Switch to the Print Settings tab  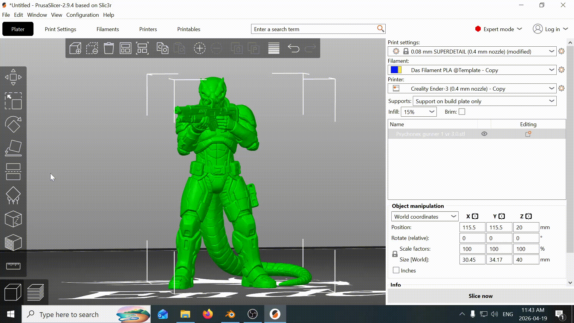tap(60, 29)
